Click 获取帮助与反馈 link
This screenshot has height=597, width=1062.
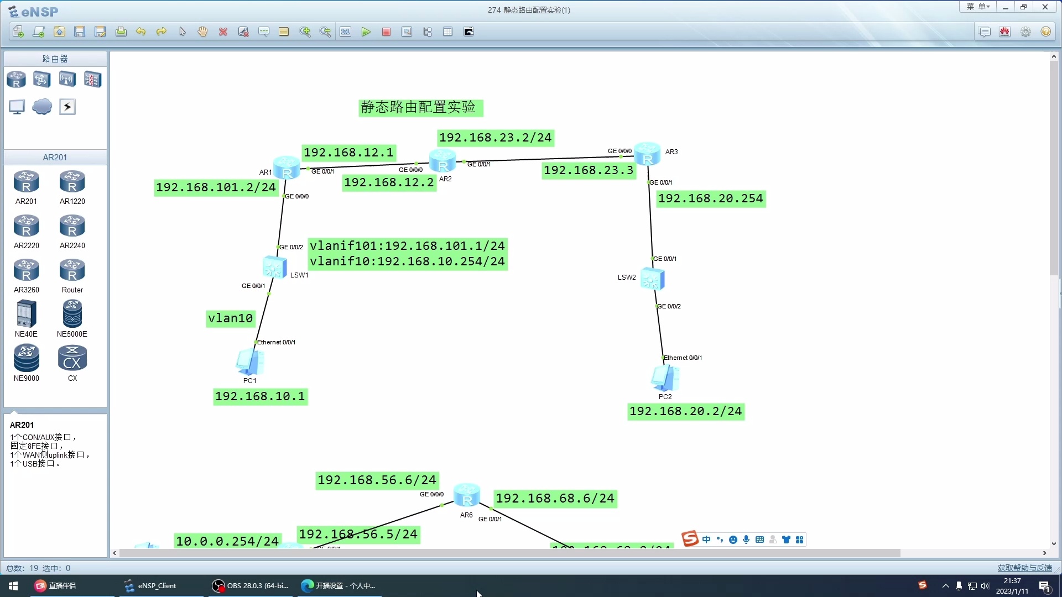[x=1024, y=568]
